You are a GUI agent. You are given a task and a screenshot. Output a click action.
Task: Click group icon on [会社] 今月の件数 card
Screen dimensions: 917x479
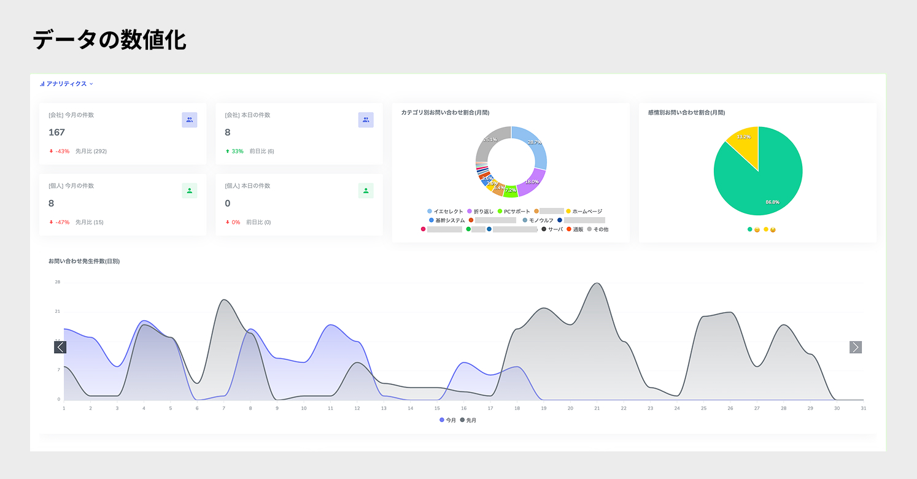[189, 120]
